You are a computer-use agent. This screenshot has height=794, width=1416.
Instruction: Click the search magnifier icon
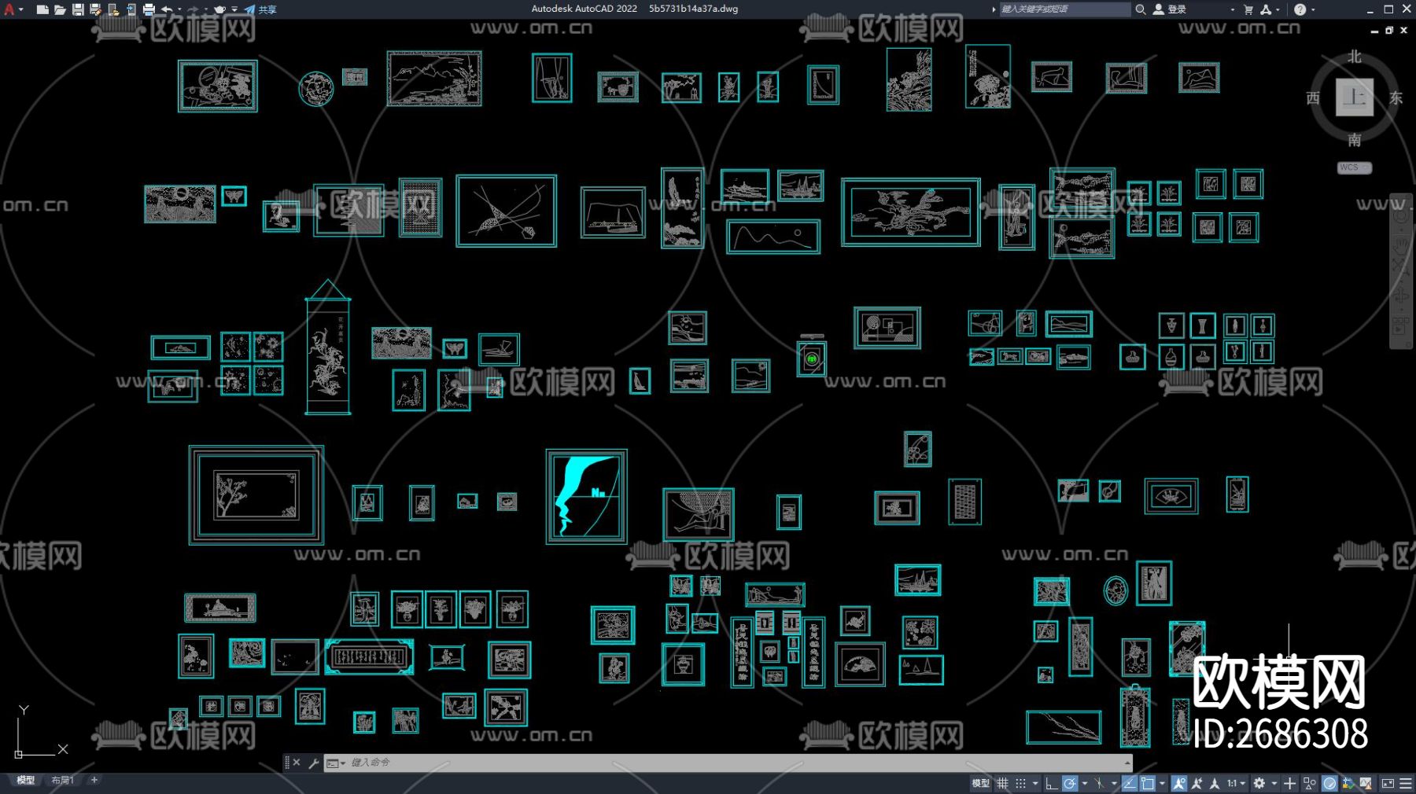click(x=1140, y=9)
